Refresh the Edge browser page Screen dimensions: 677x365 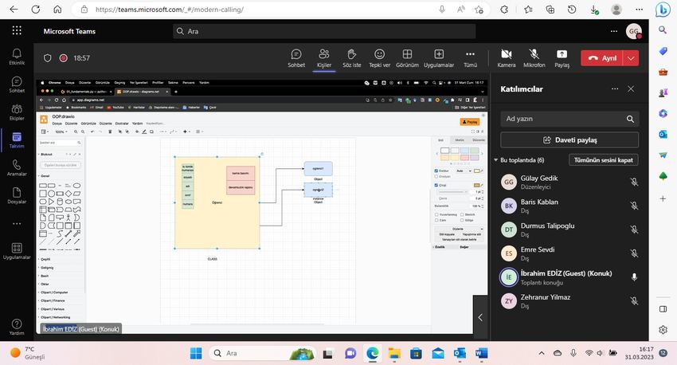[36, 9]
